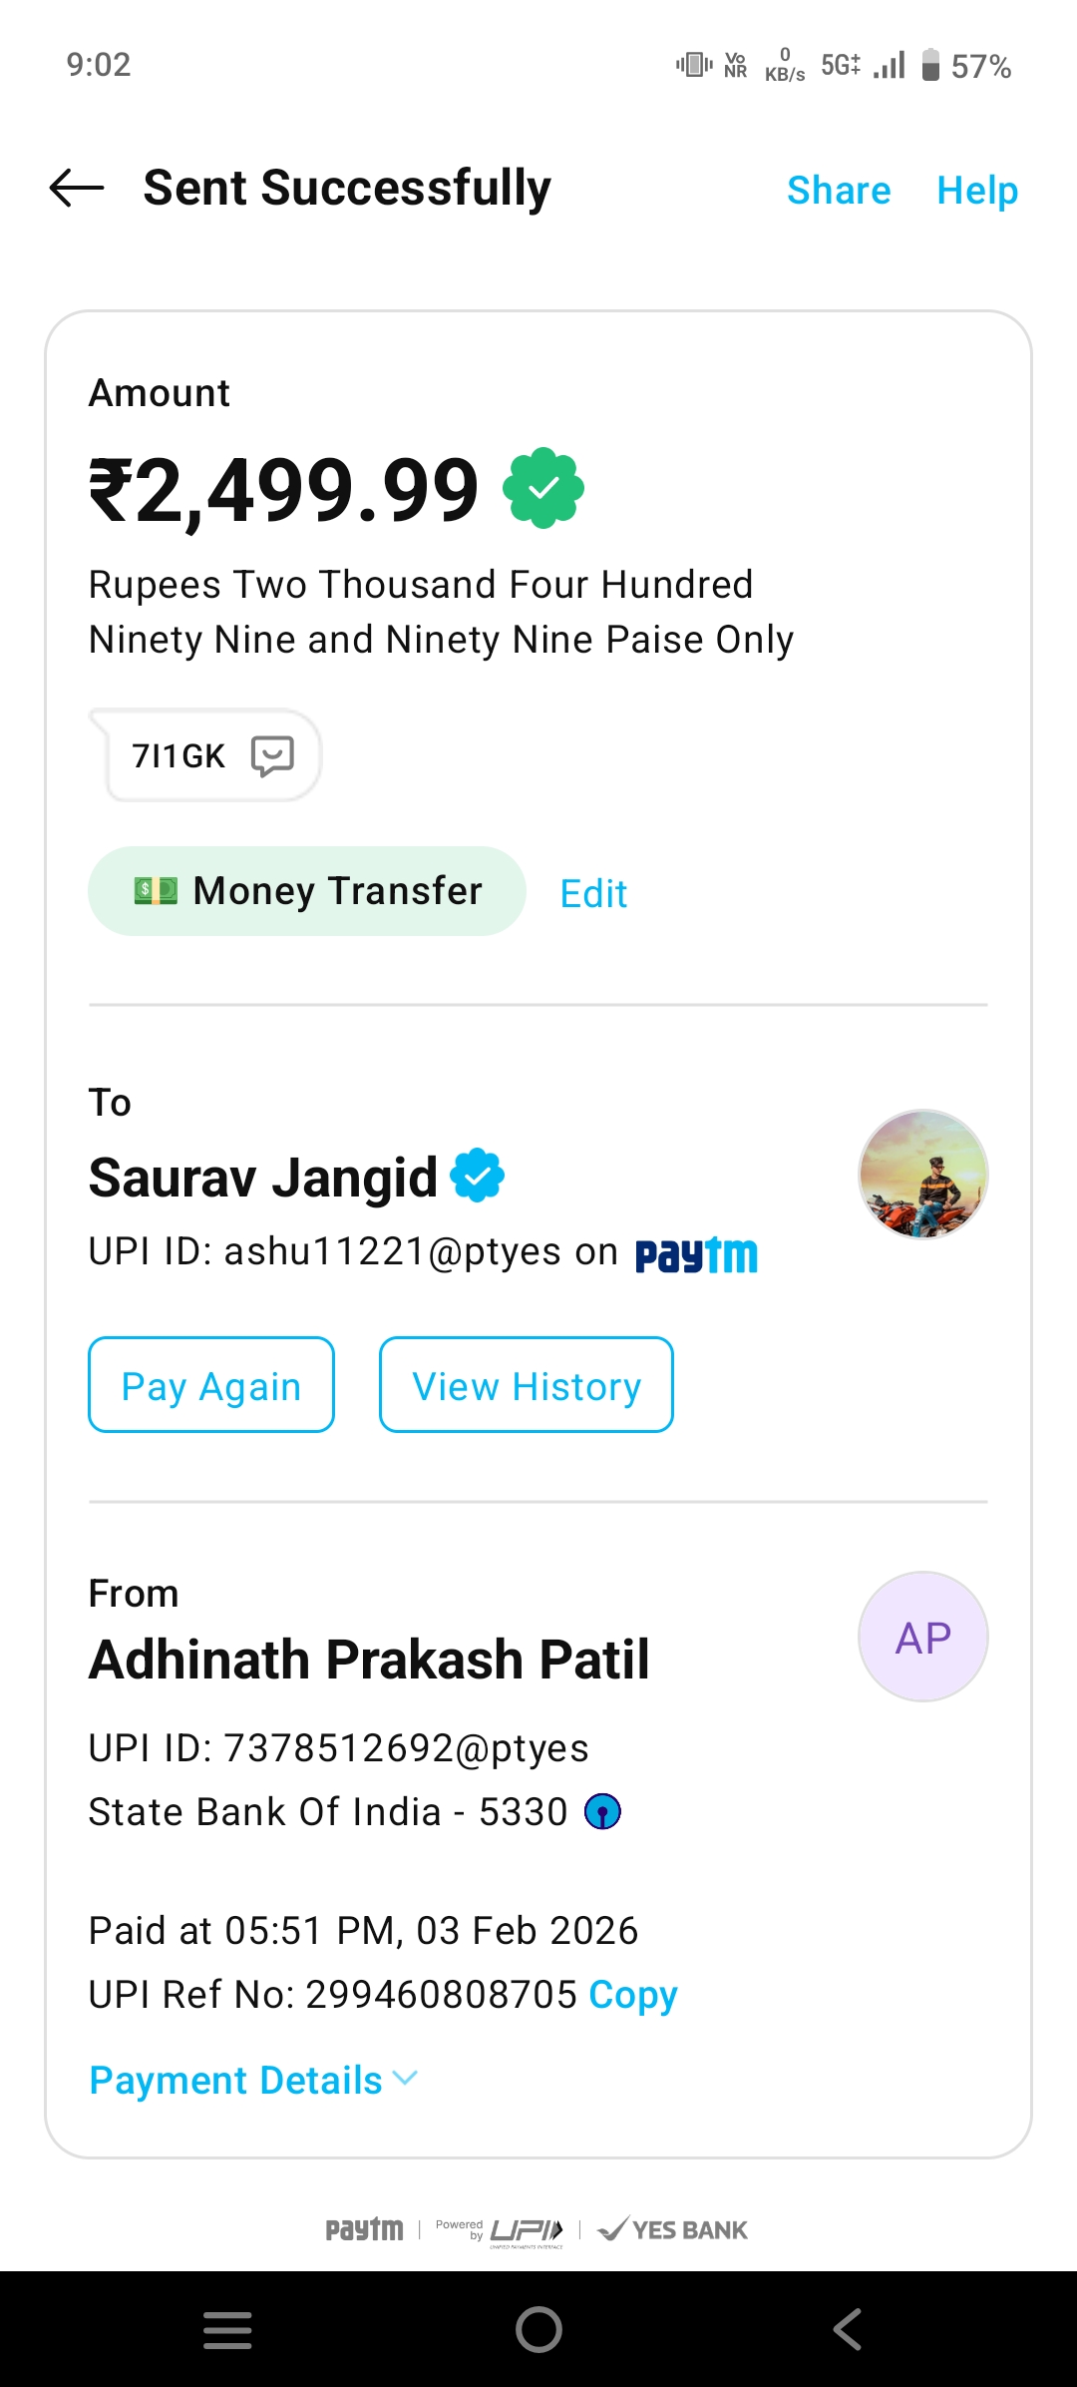This screenshot has width=1077, height=2387.
Task: Tap the green success checkmark badge
Action: coord(543,488)
